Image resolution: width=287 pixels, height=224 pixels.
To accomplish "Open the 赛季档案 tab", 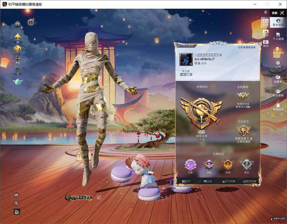I will pyautogui.click(x=250, y=181).
